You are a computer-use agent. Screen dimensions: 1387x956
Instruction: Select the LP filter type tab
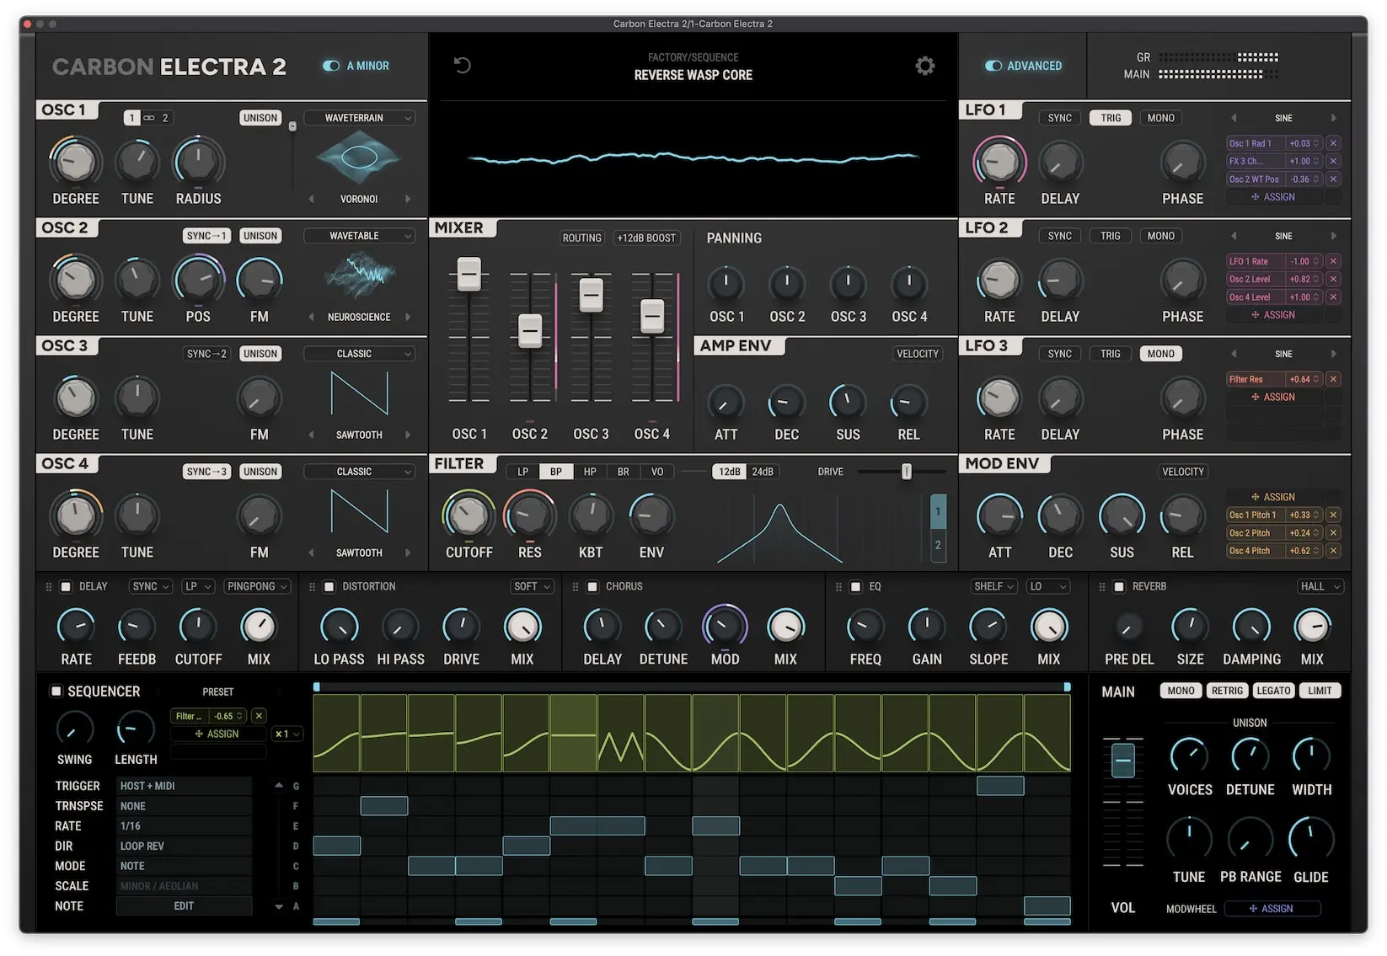(x=522, y=472)
